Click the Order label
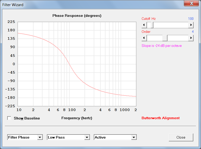 point(146,32)
